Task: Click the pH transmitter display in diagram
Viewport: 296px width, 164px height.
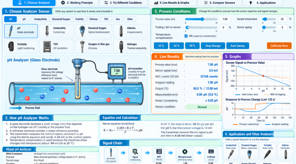Action: click(x=117, y=71)
